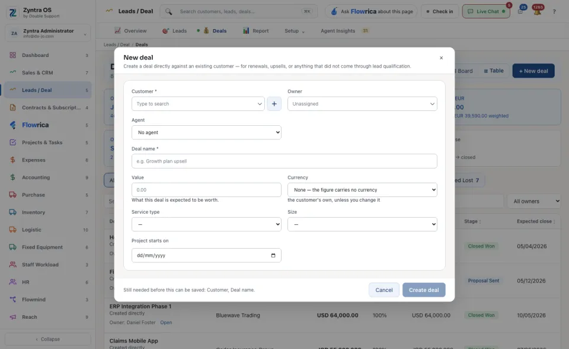Open the Owner Unassigned dropdown
The image size is (569, 349).
[362, 104]
